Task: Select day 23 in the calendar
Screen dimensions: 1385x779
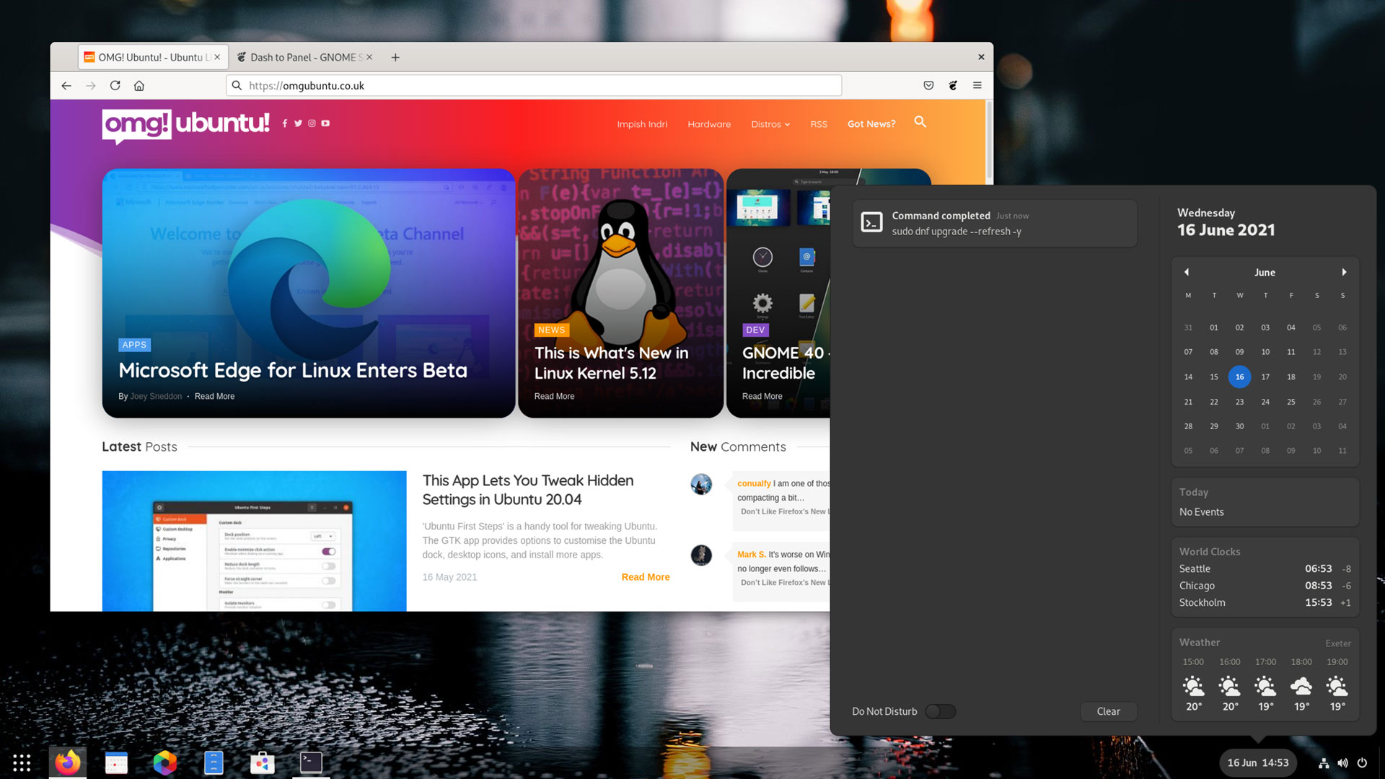Action: point(1239,402)
